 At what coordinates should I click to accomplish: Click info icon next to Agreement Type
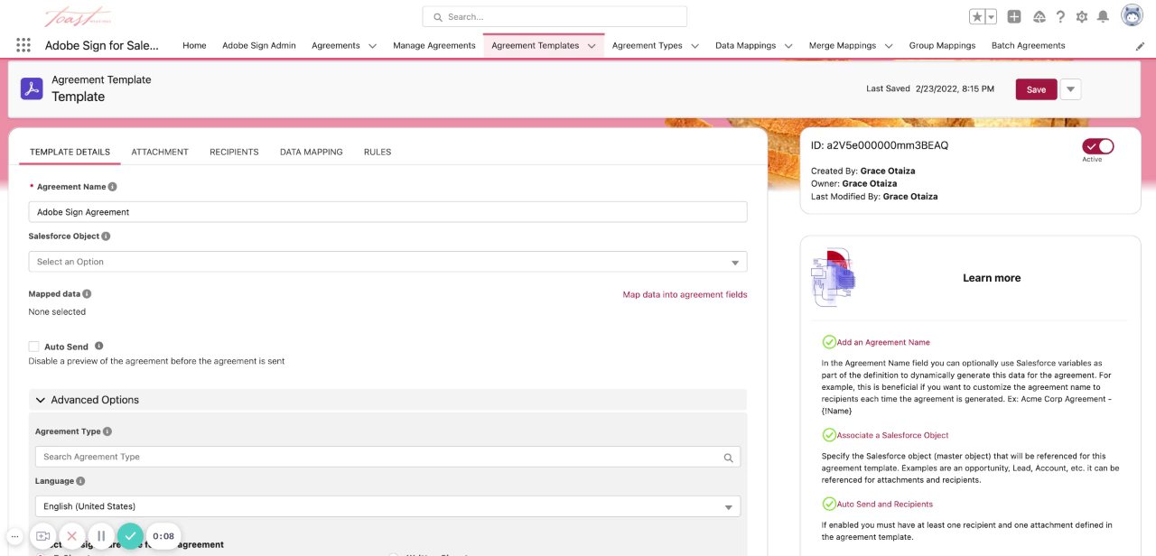(107, 431)
